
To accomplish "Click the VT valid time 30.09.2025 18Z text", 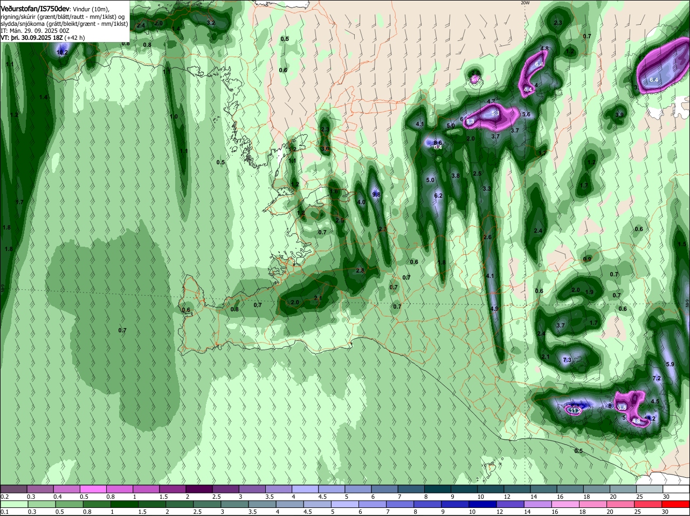I will (x=31, y=38).
